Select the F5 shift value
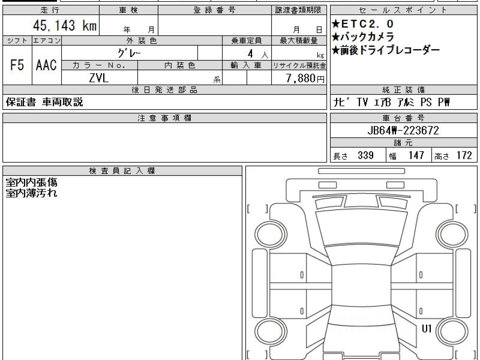 (x=17, y=65)
